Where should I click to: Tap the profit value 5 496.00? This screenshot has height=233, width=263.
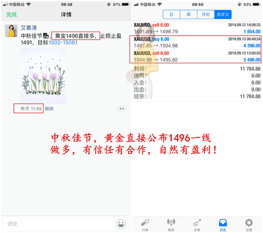[x=252, y=60]
